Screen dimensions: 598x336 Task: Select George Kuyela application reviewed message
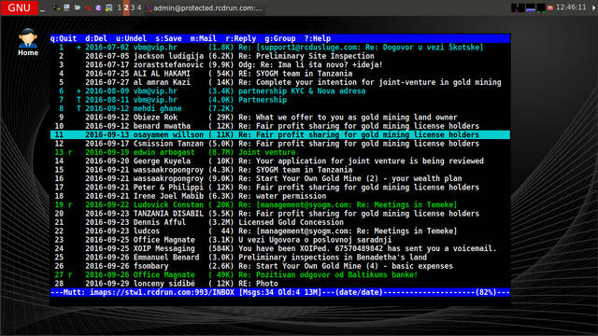point(280,161)
